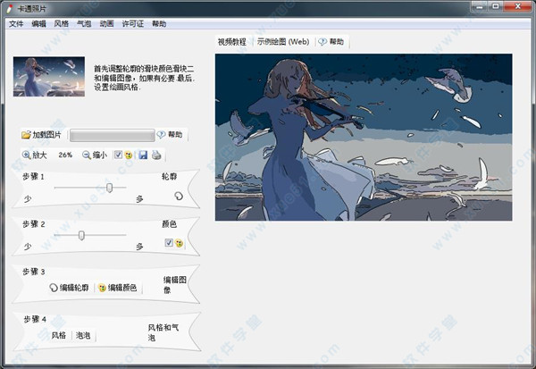Click the 加载图片 folder icon
The image size is (536, 369).
point(26,135)
